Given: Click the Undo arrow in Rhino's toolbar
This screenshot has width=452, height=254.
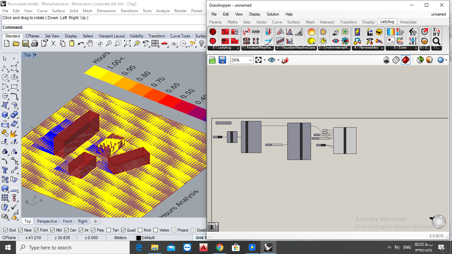Looking at the screenshot, I should [81, 43].
